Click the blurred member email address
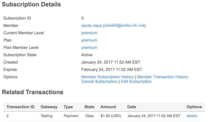The image size is (208, 122). (x=124, y=26)
